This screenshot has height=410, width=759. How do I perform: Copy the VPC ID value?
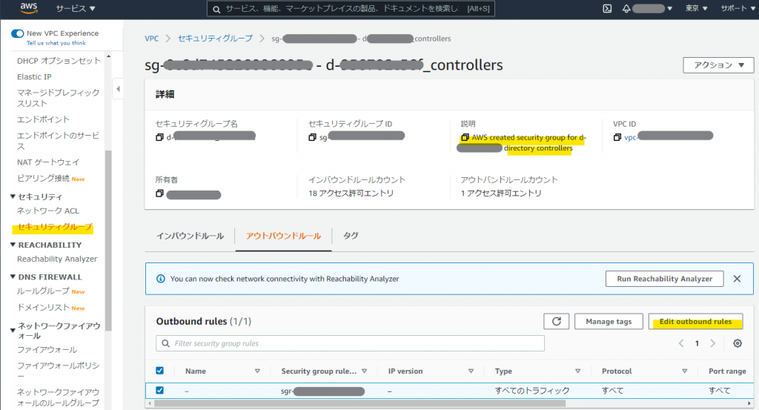click(617, 137)
